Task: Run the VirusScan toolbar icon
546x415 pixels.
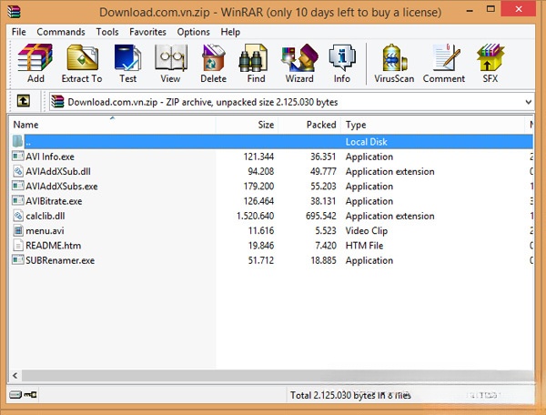Action: click(395, 57)
